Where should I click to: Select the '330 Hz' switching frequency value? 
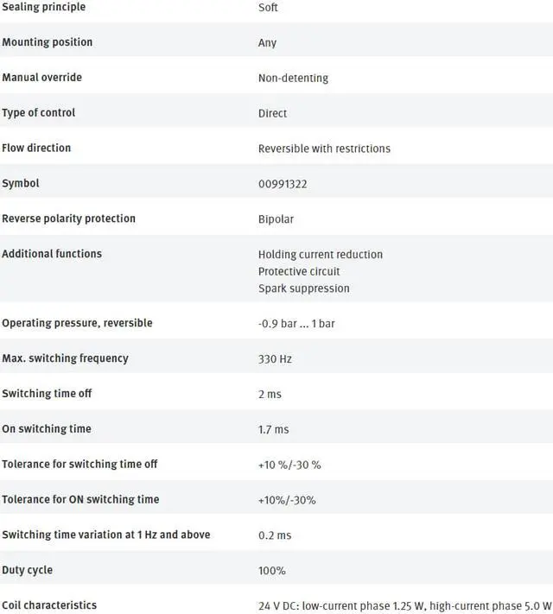click(x=275, y=359)
